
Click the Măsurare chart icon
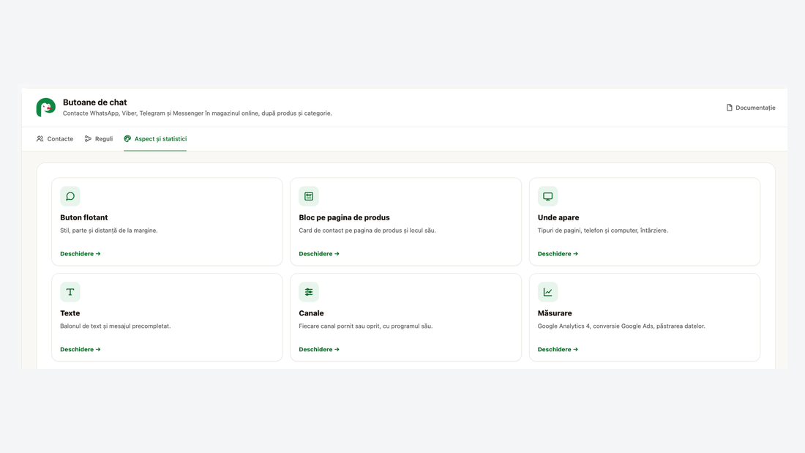[548, 292]
